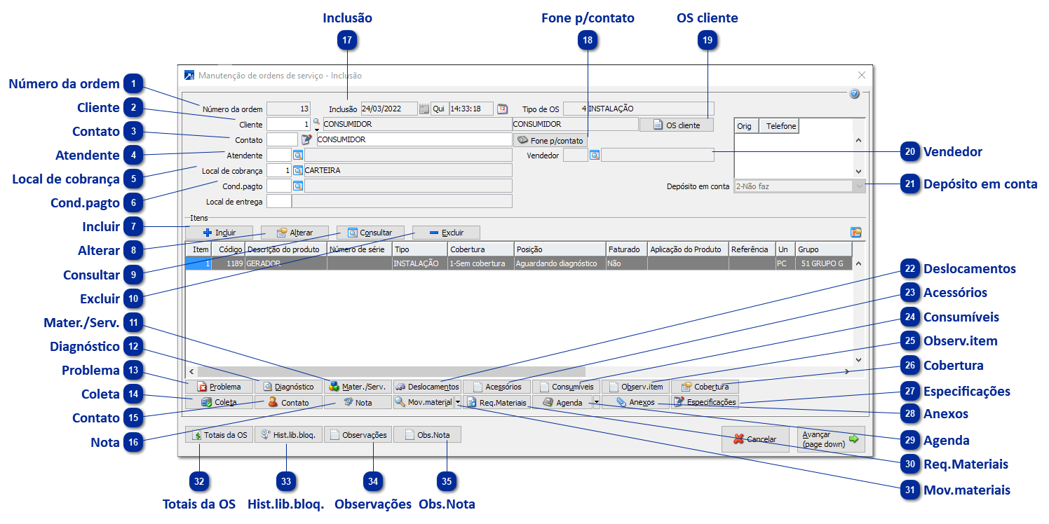The image size is (1049, 524).
Task: Open the Local de cobrança lookup icon
Action: click(297, 170)
